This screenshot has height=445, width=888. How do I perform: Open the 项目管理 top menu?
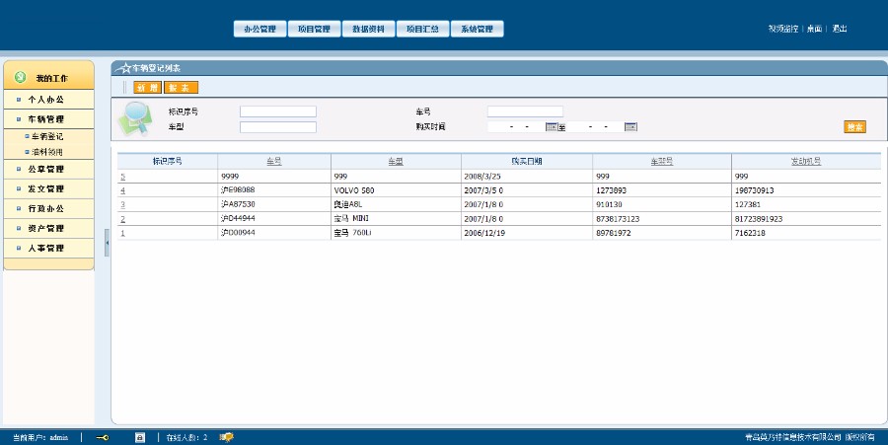(x=314, y=29)
